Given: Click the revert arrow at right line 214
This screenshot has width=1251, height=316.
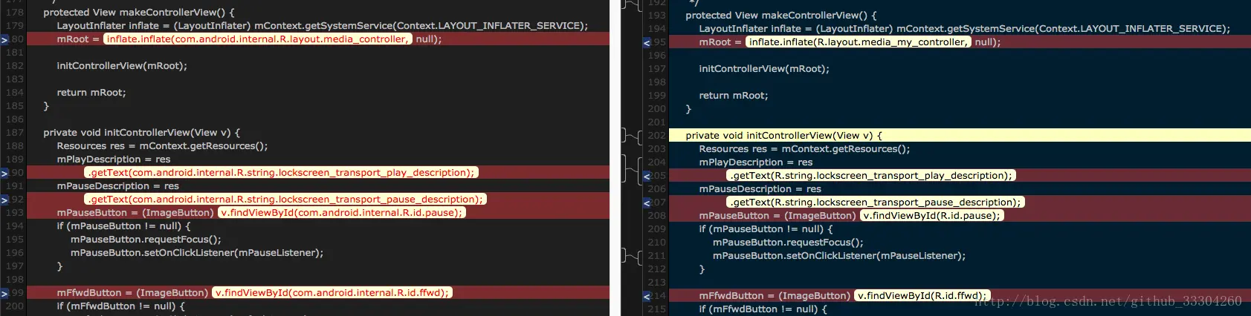Looking at the screenshot, I should coord(647,296).
